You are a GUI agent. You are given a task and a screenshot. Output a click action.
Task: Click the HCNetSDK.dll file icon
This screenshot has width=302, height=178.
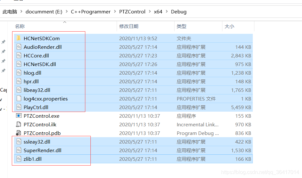click(x=19, y=64)
